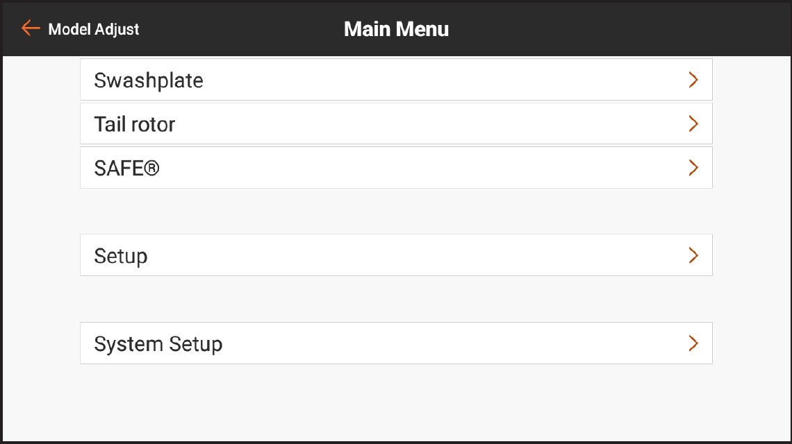Click the Tail rotor row's right arrow
Image resolution: width=792 pixels, height=444 pixels.
693,124
